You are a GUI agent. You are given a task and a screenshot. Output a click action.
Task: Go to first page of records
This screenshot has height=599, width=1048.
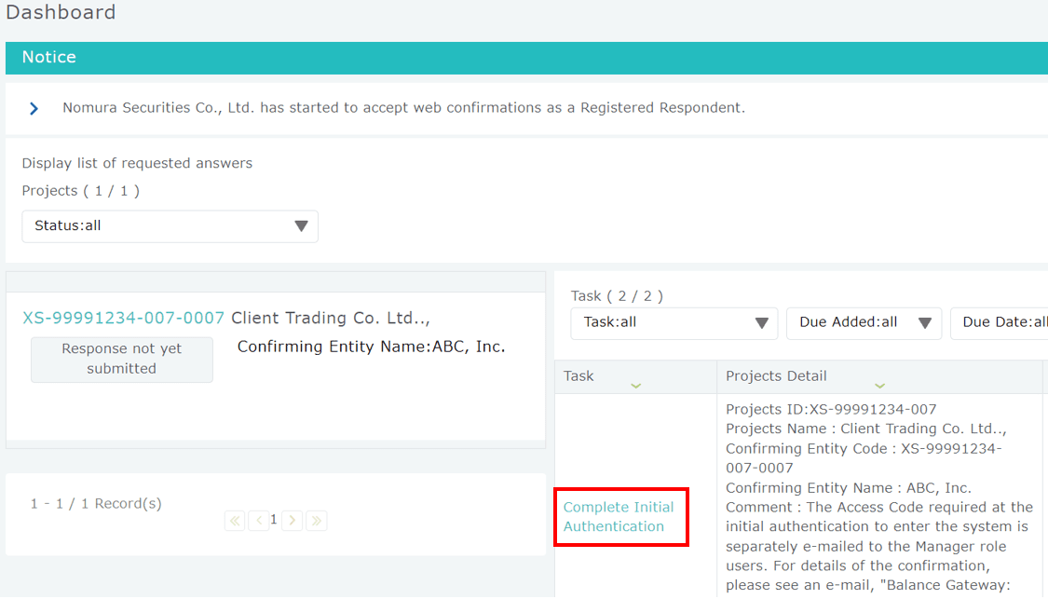click(x=235, y=521)
